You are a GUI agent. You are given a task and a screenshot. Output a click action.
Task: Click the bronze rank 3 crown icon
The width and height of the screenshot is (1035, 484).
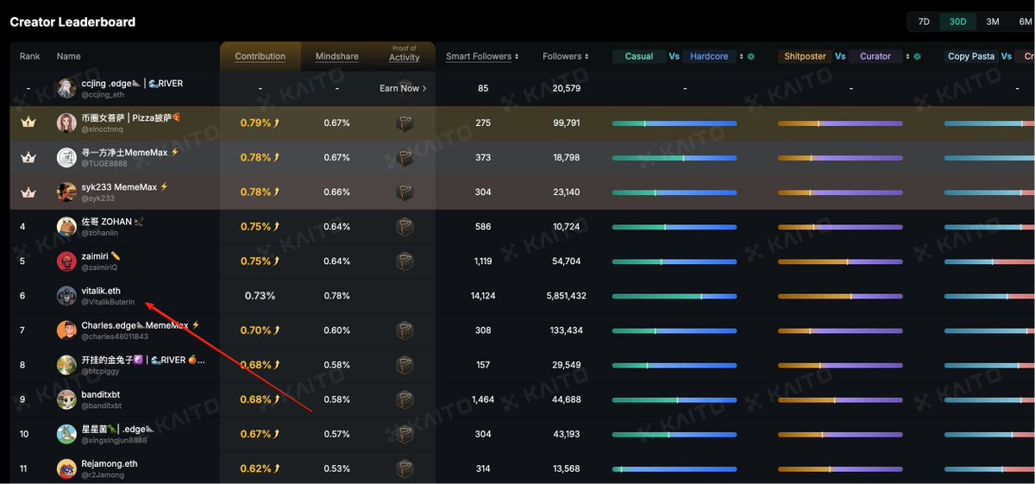[x=28, y=192]
